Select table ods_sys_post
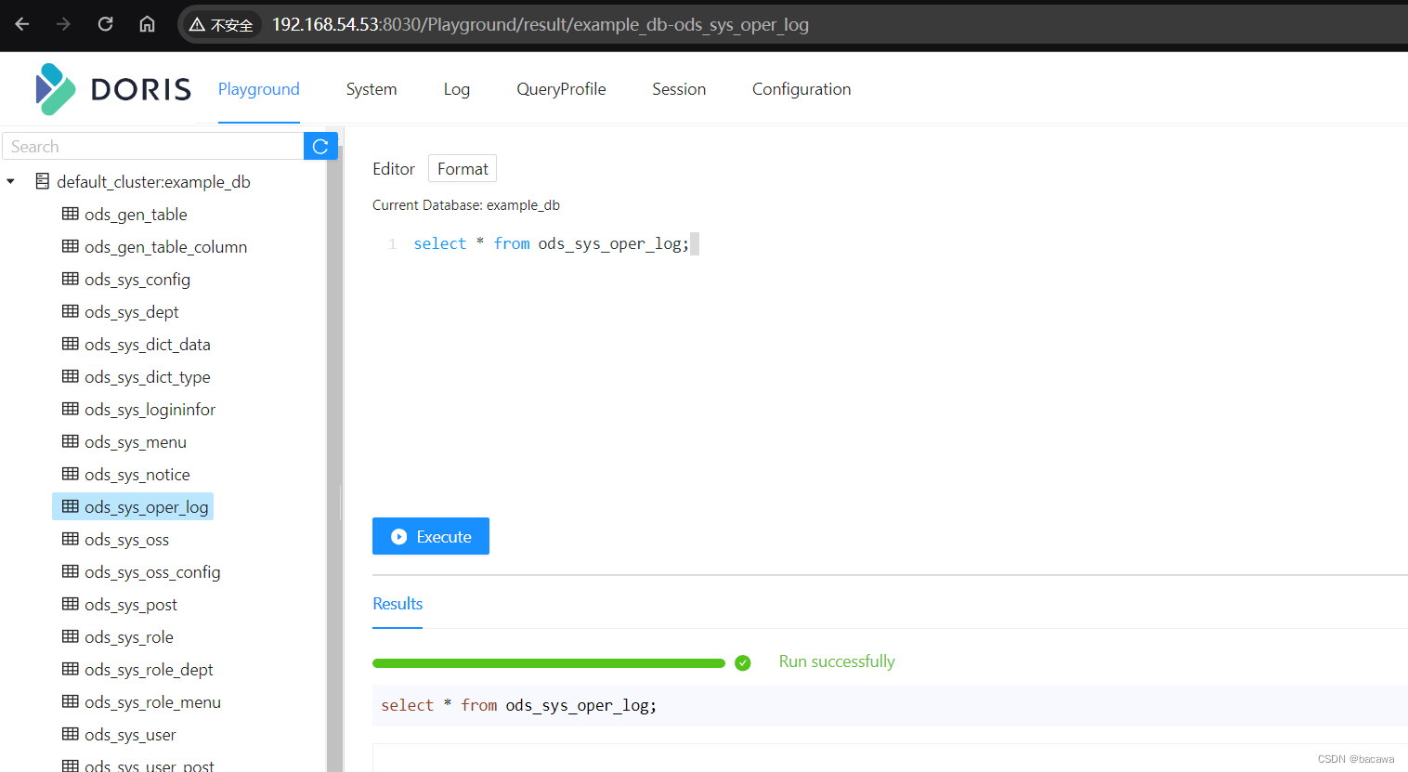The width and height of the screenshot is (1408, 772). point(131,605)
